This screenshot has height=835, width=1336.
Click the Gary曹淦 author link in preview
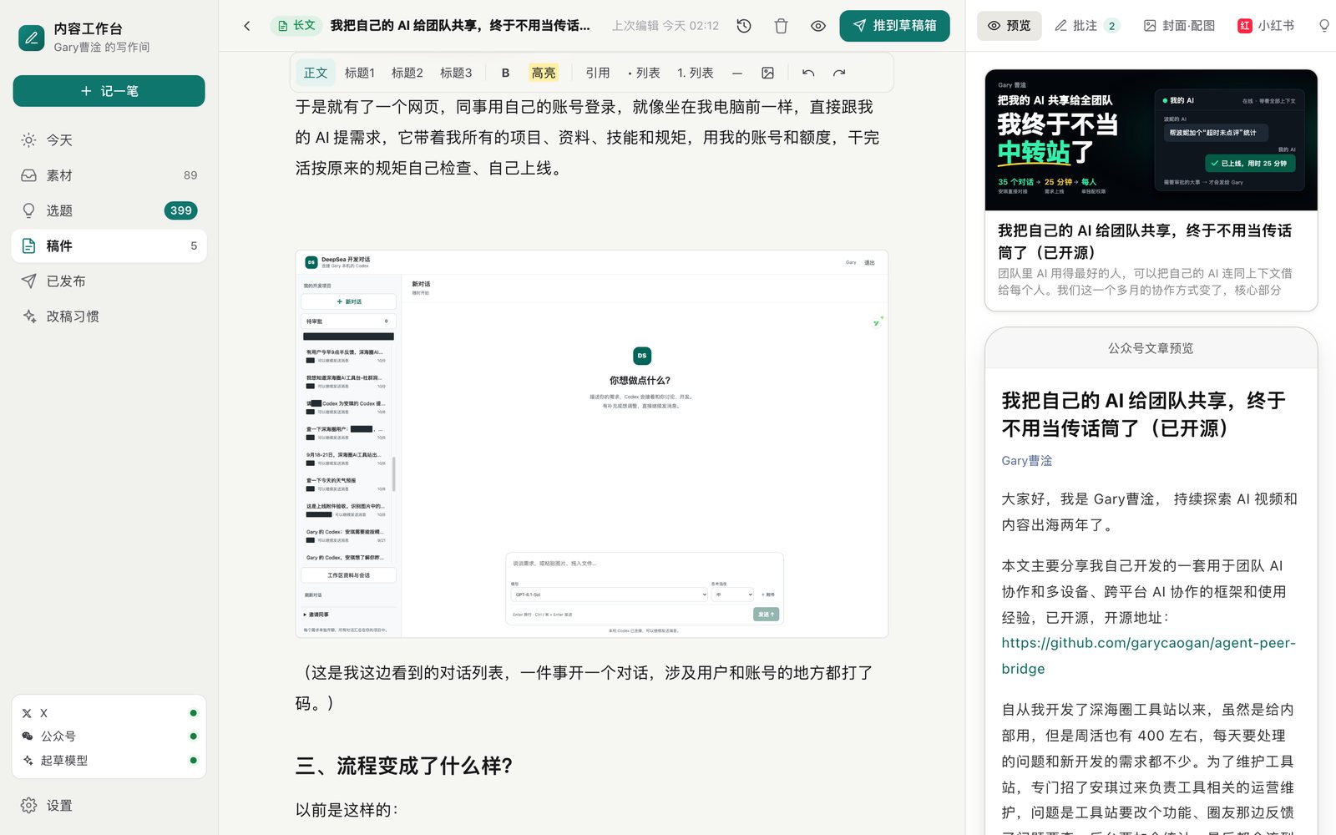[1027, 461]
